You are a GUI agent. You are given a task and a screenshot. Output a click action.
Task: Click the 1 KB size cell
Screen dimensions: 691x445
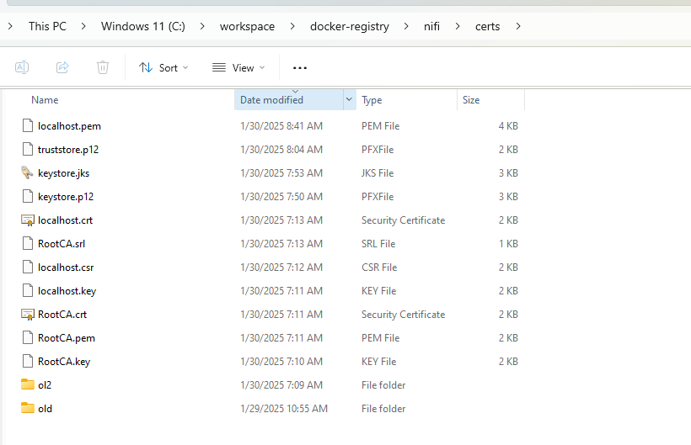(508, 244)
